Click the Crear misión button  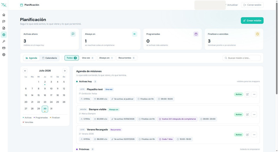point(252,20)
